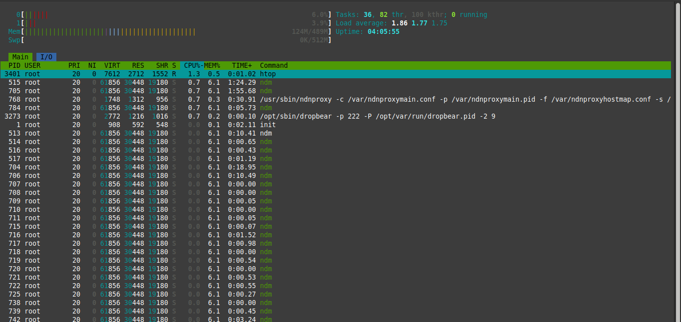Sort by PRI column header
Image resolution: width=681 pixels, height=322 pixels.
coord(74,65)
